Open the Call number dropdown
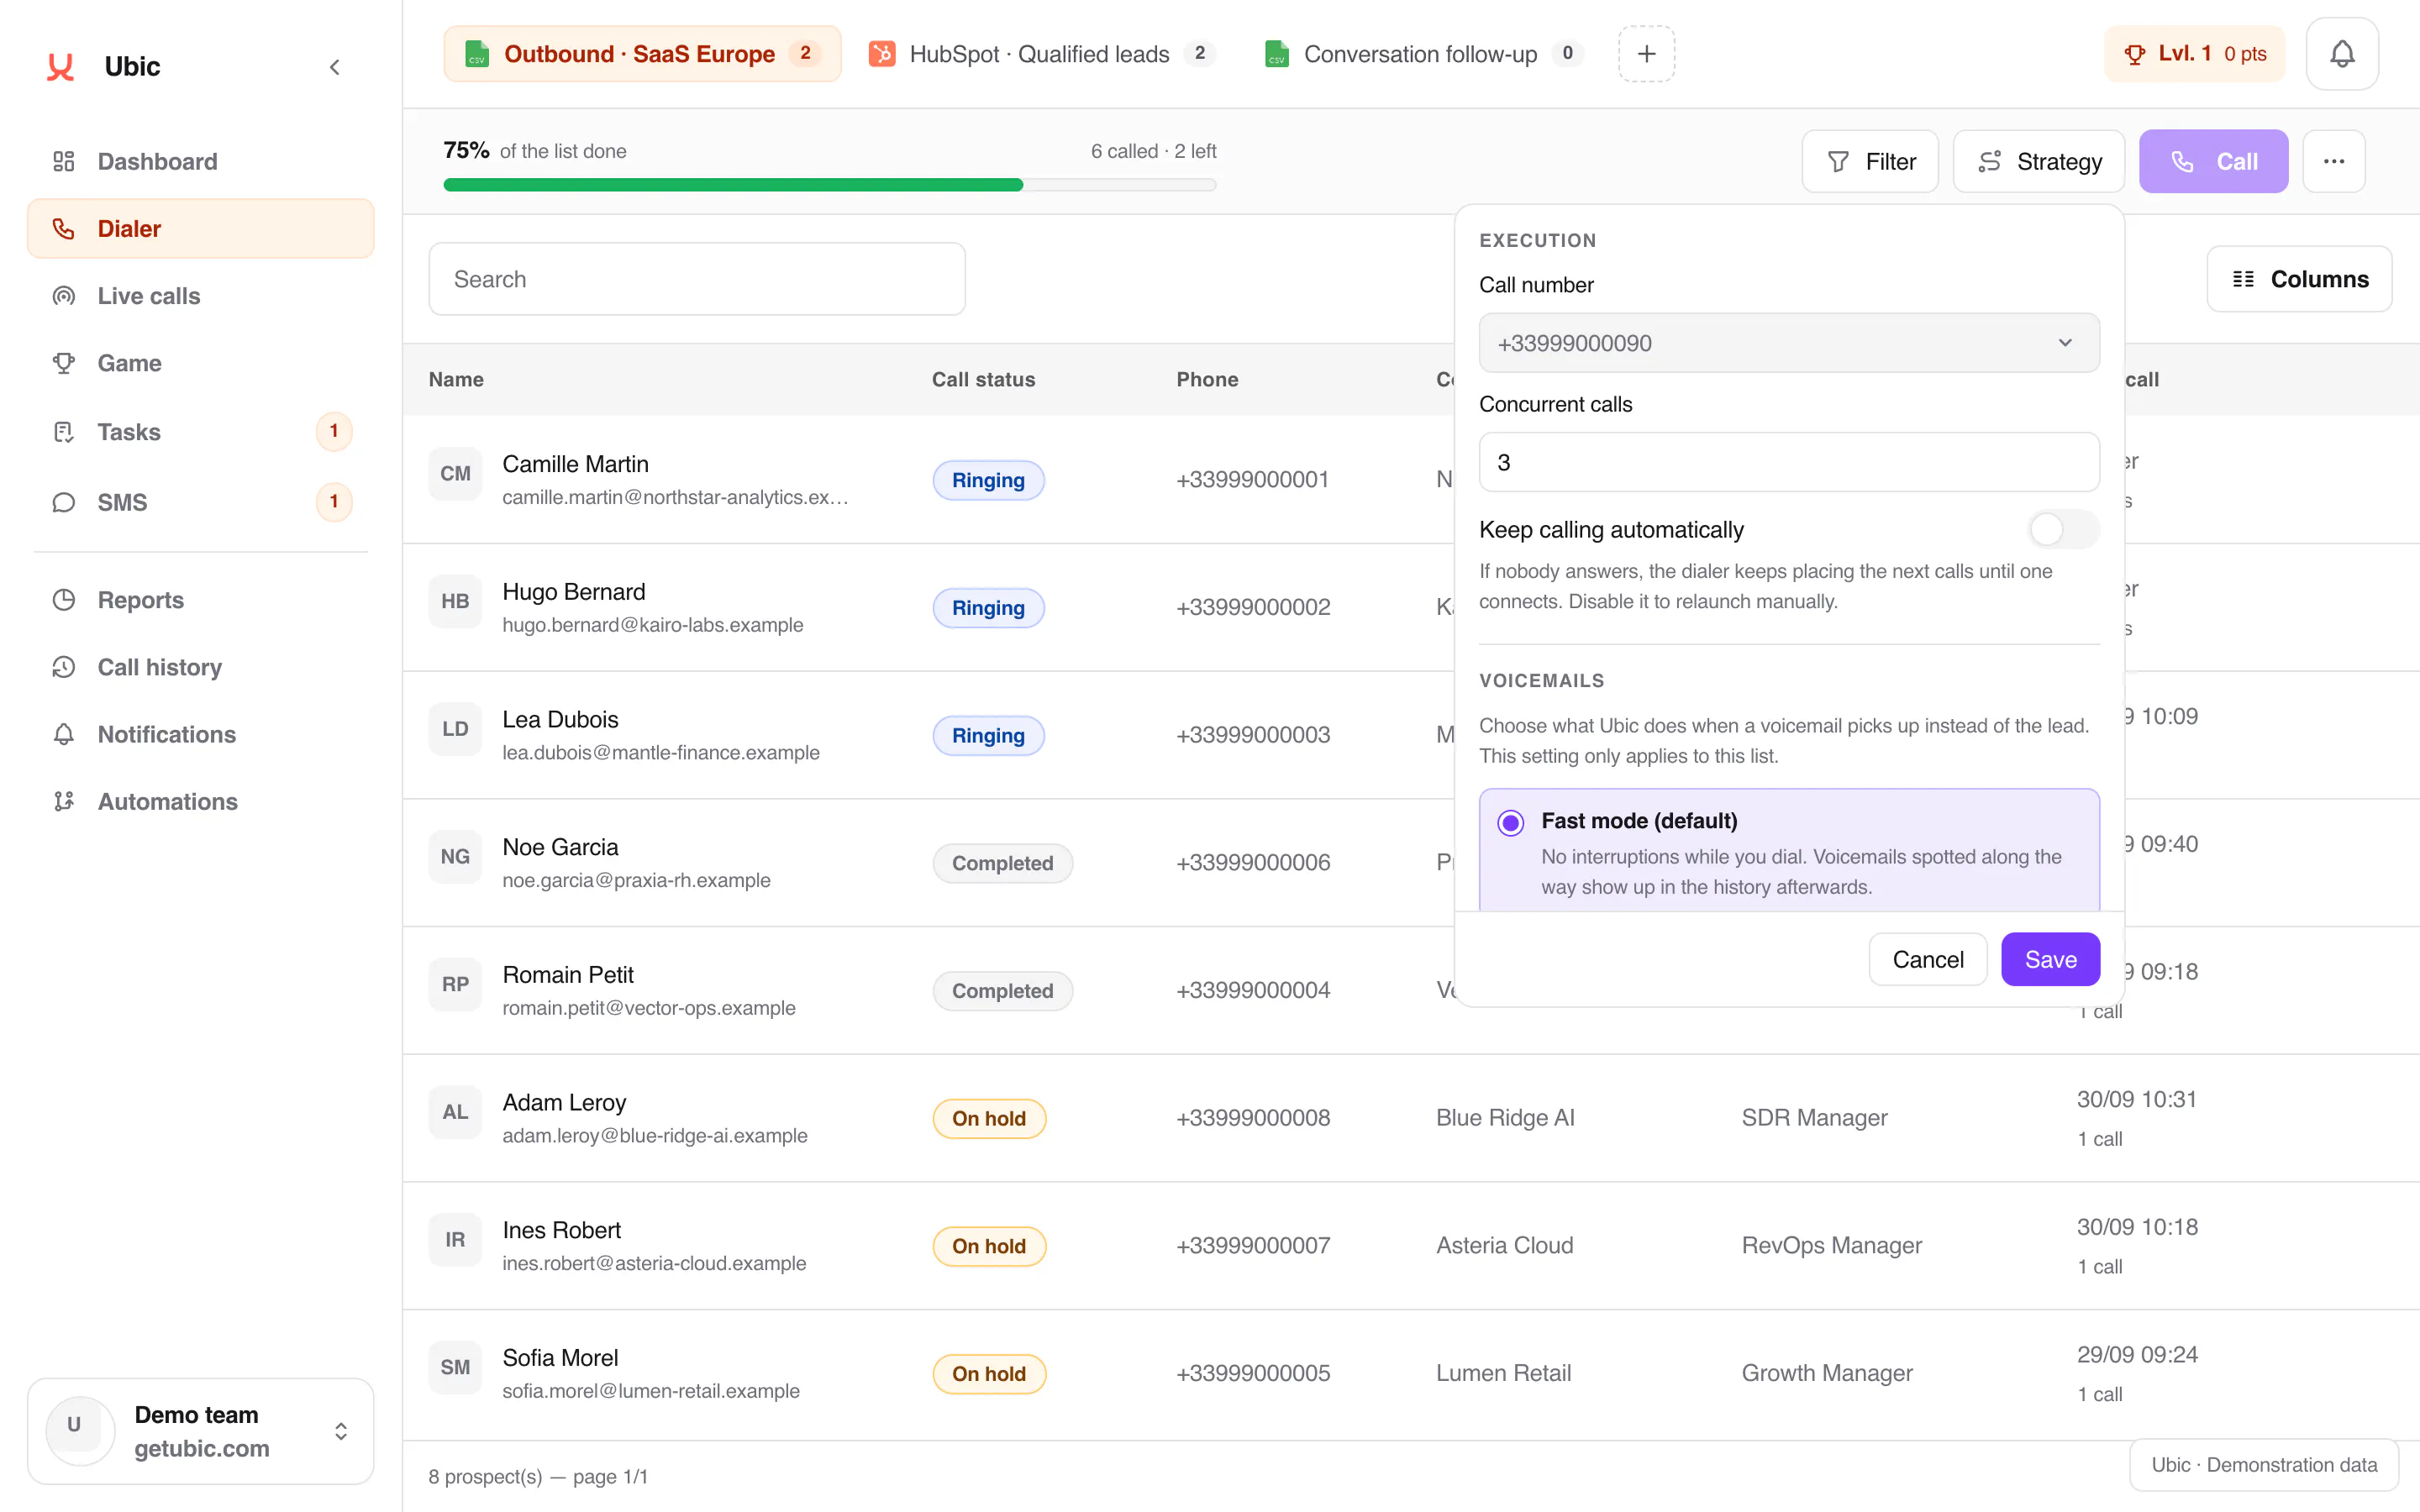This screenshot has width=2420, height=1512. click(x=1788, y=343)
